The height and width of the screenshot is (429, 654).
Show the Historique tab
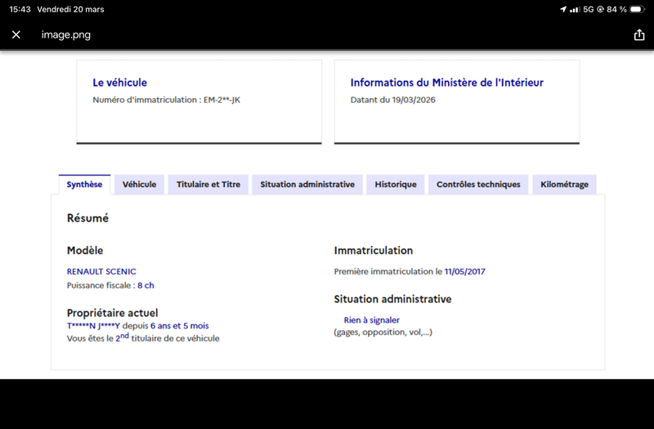click(396, 185)
